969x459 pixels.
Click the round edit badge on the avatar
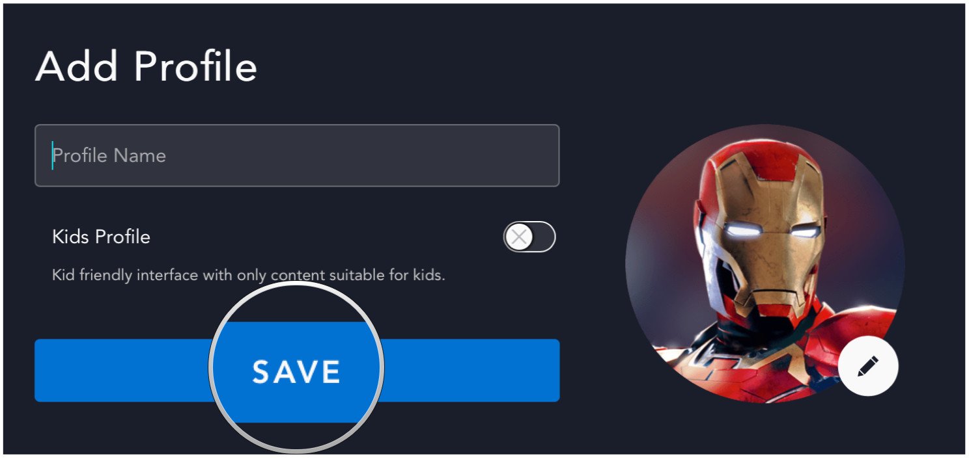click(x=868, y=366)
